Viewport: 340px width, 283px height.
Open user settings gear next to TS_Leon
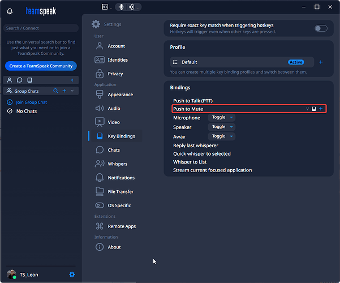72,275
